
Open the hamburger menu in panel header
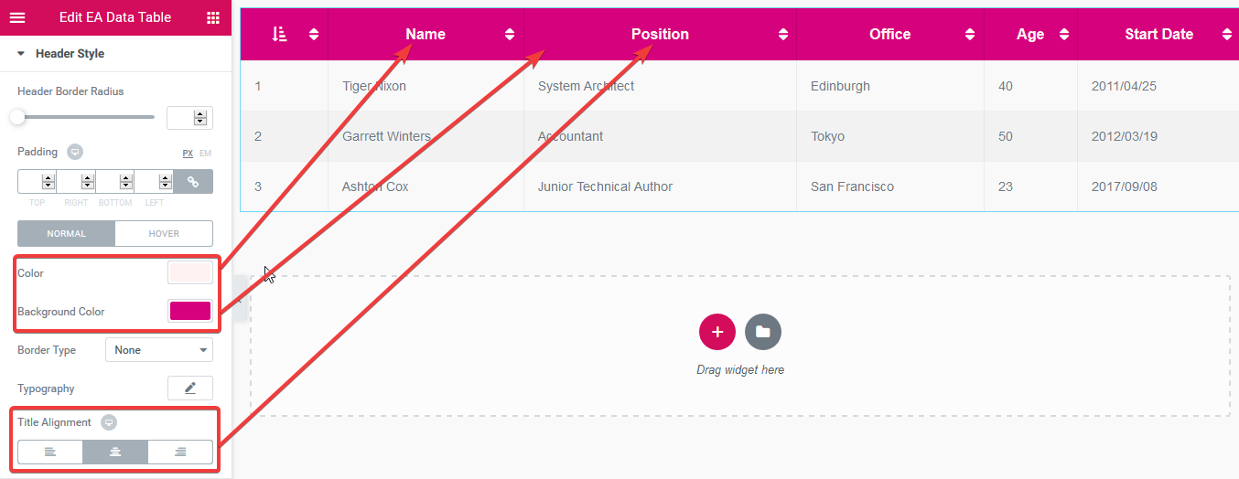coord(17,17)
